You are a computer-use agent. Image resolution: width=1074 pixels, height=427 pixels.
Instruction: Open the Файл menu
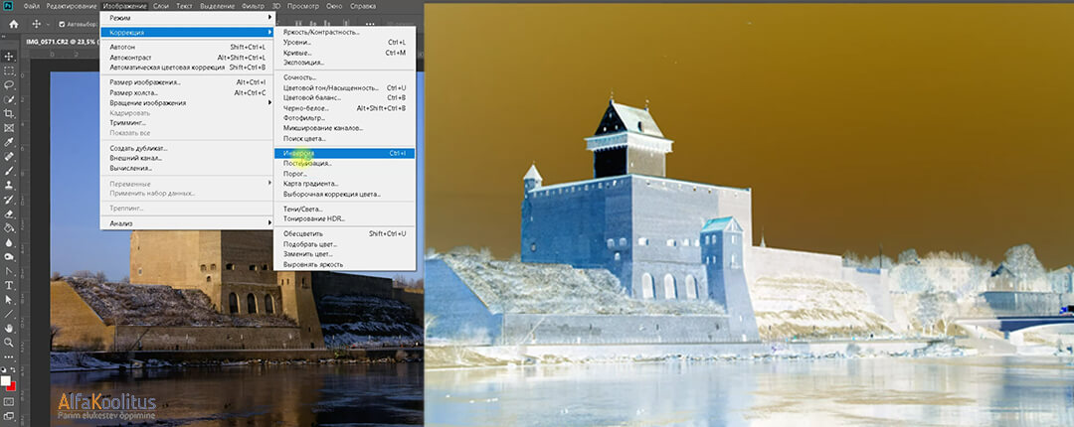click(31, 6)
